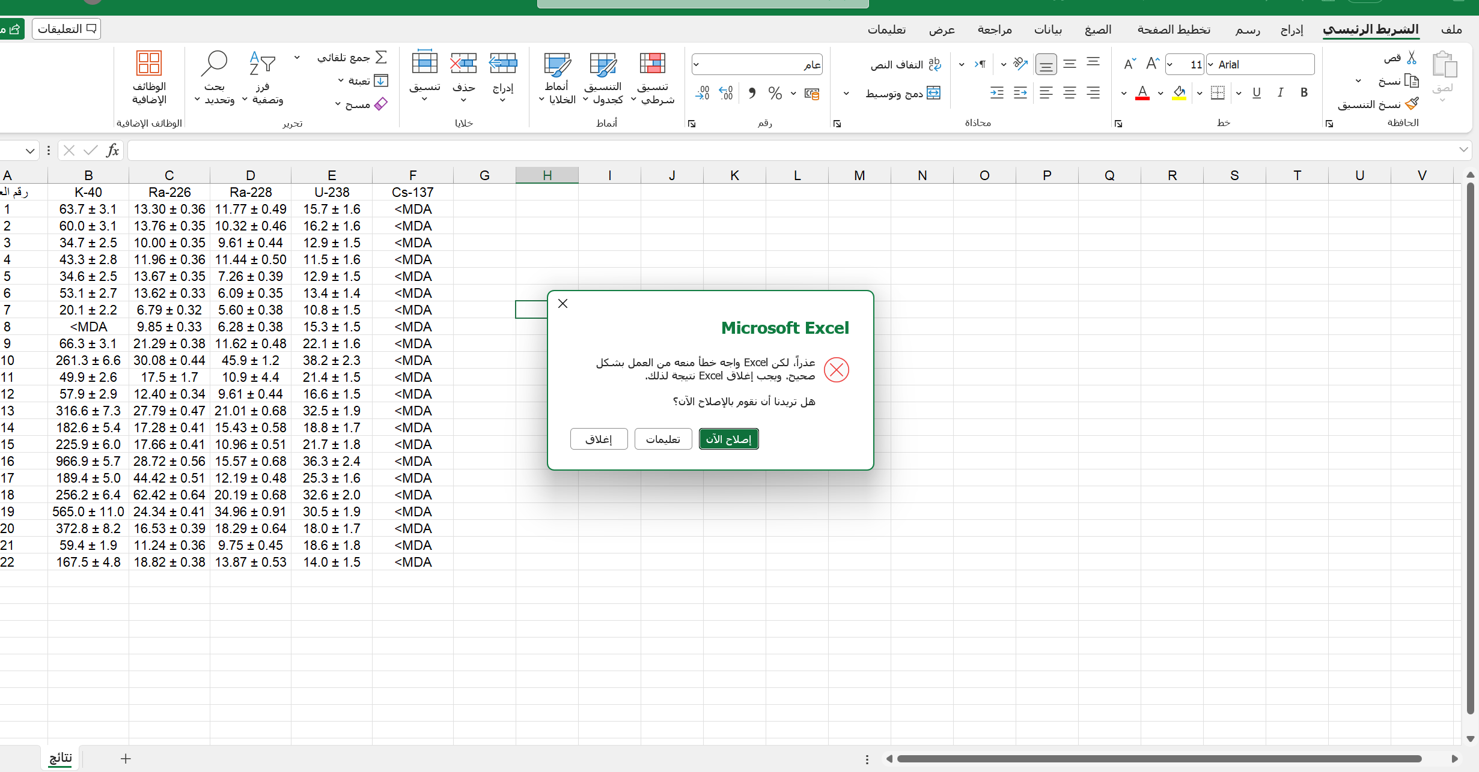
Task: Open Conditional Formatting (تنسيق شرطي)
Action: tap(653, 78)
